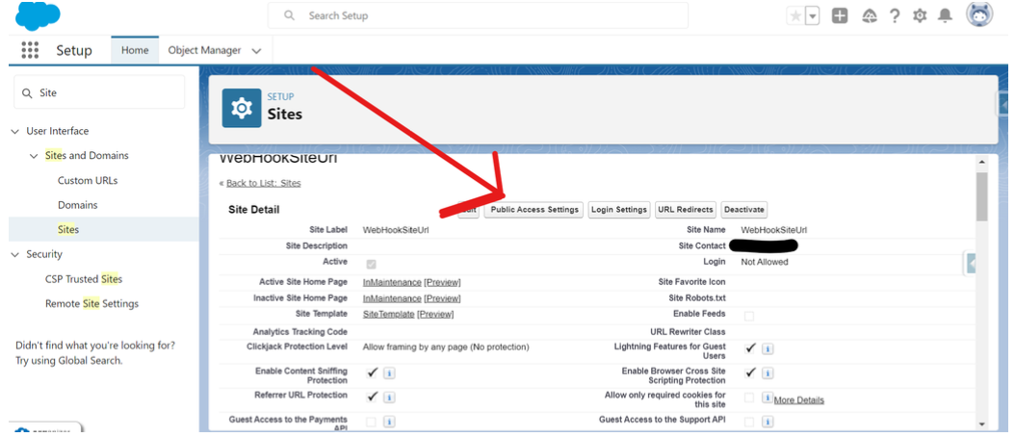The height and width of the screenshot is (437, 1015).
Task: Expand the Object Manager tab dropdown chevron
Action: click(x=256, y=51)
